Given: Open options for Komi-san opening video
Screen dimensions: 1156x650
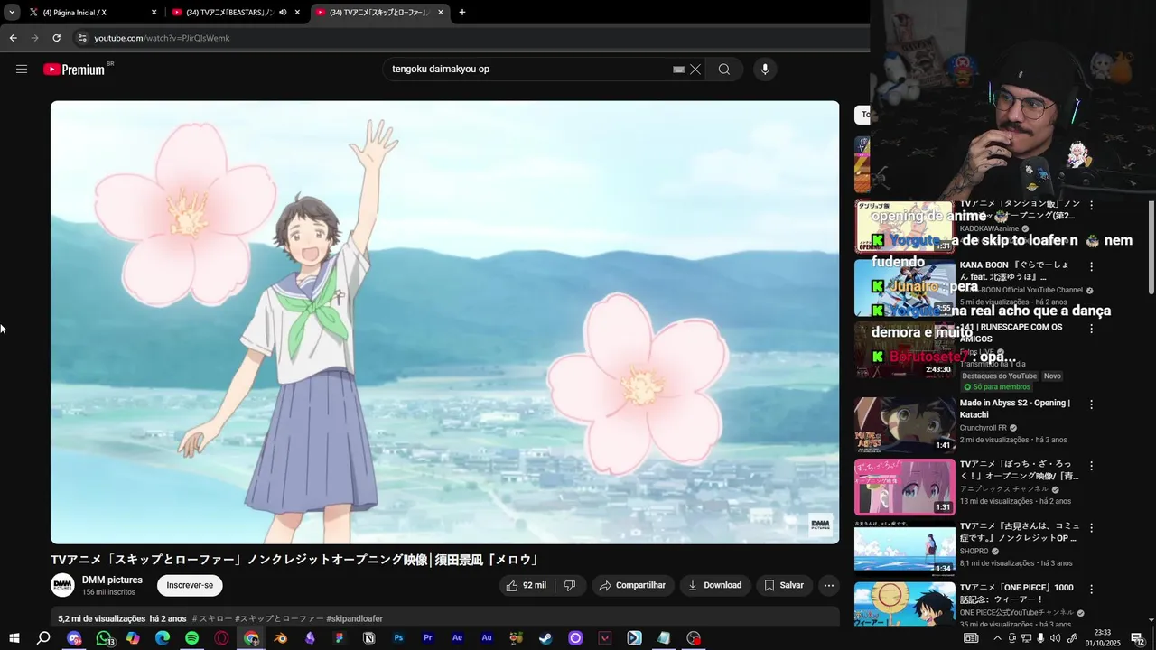Looking at the screenshot, I should pyautogui.click(x=1091, y=527).
